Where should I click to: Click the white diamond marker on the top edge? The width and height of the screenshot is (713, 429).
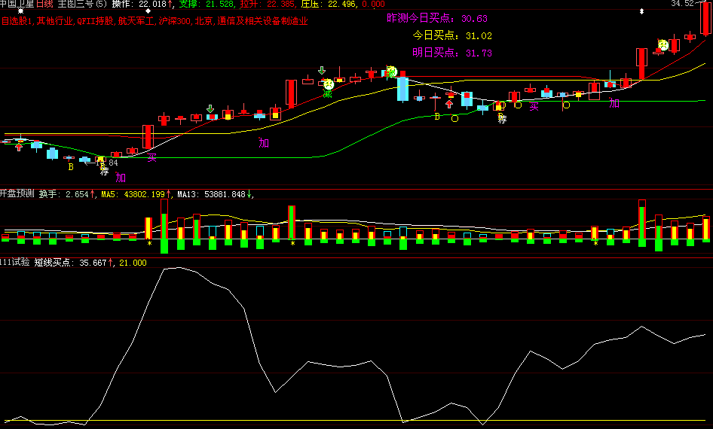click(x=148, y=11)
